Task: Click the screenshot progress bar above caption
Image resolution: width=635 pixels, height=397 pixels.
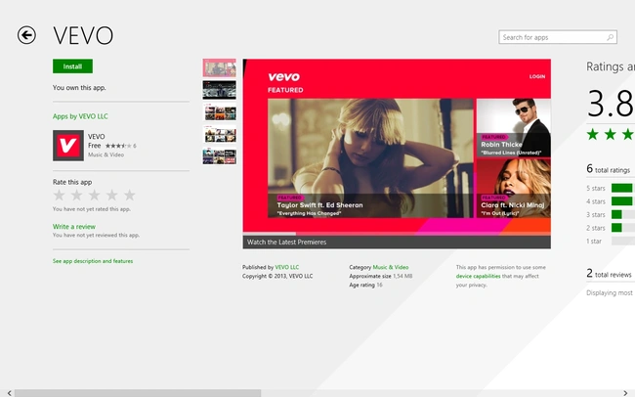Action: click(397, 234)
